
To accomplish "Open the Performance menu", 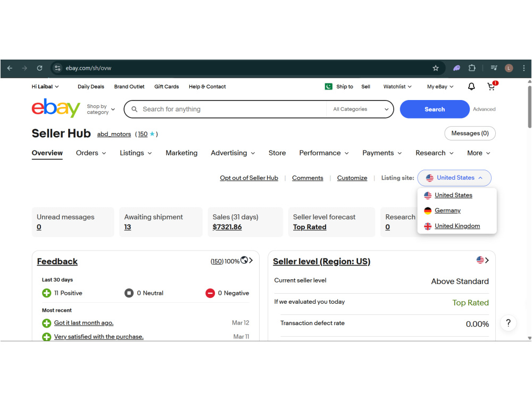I will 323,153.
